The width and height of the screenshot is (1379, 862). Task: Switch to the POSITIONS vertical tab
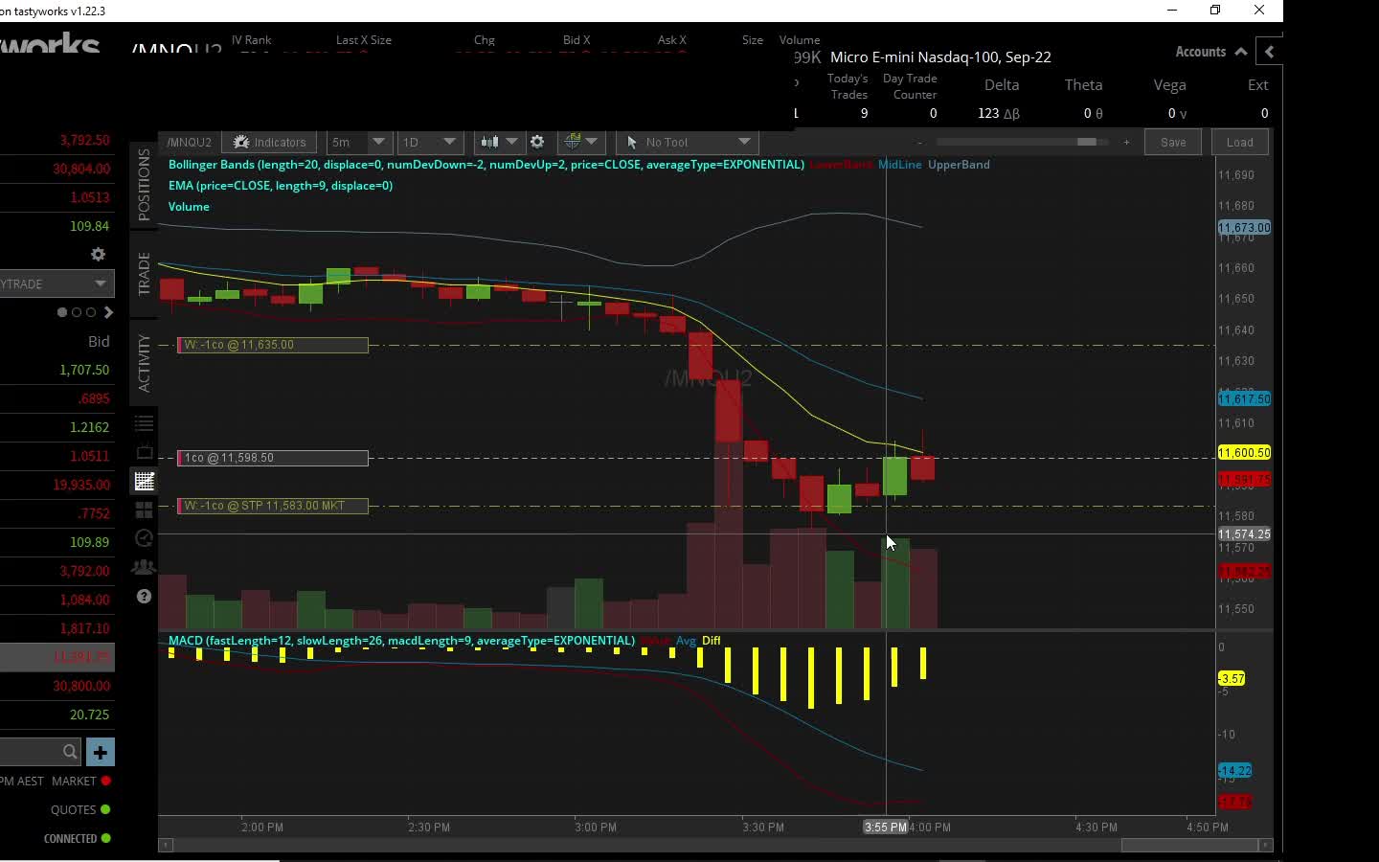click(x=144, y=185)
